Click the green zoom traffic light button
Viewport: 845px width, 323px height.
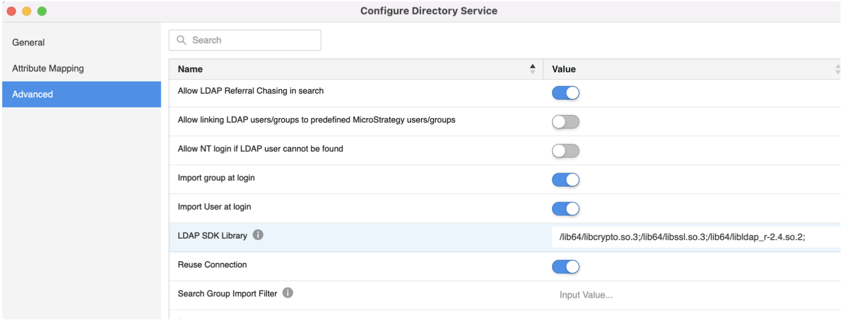(41, 10)
